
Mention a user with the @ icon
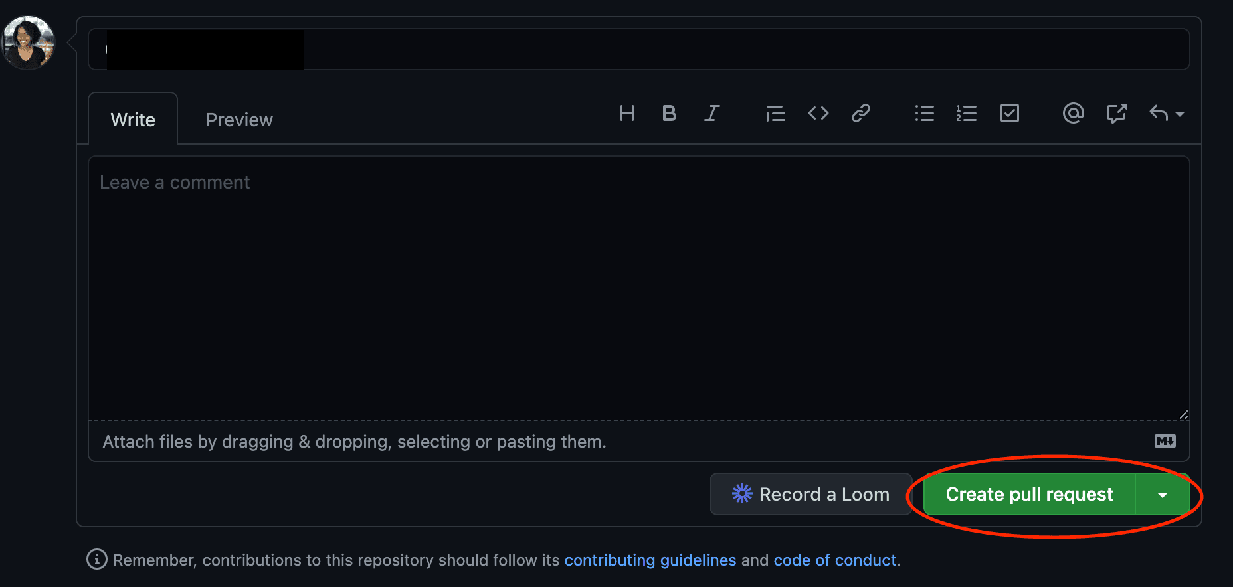tap(1074, 113)
